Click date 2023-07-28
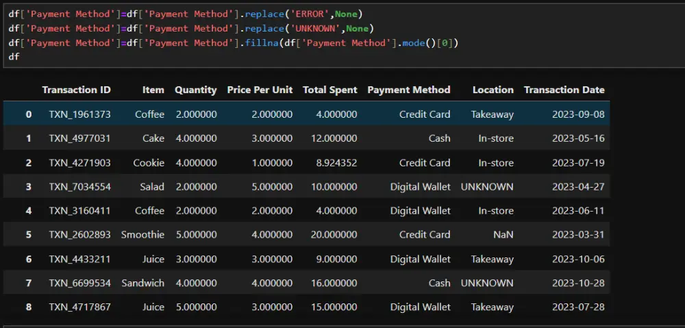 click(578, 307)
